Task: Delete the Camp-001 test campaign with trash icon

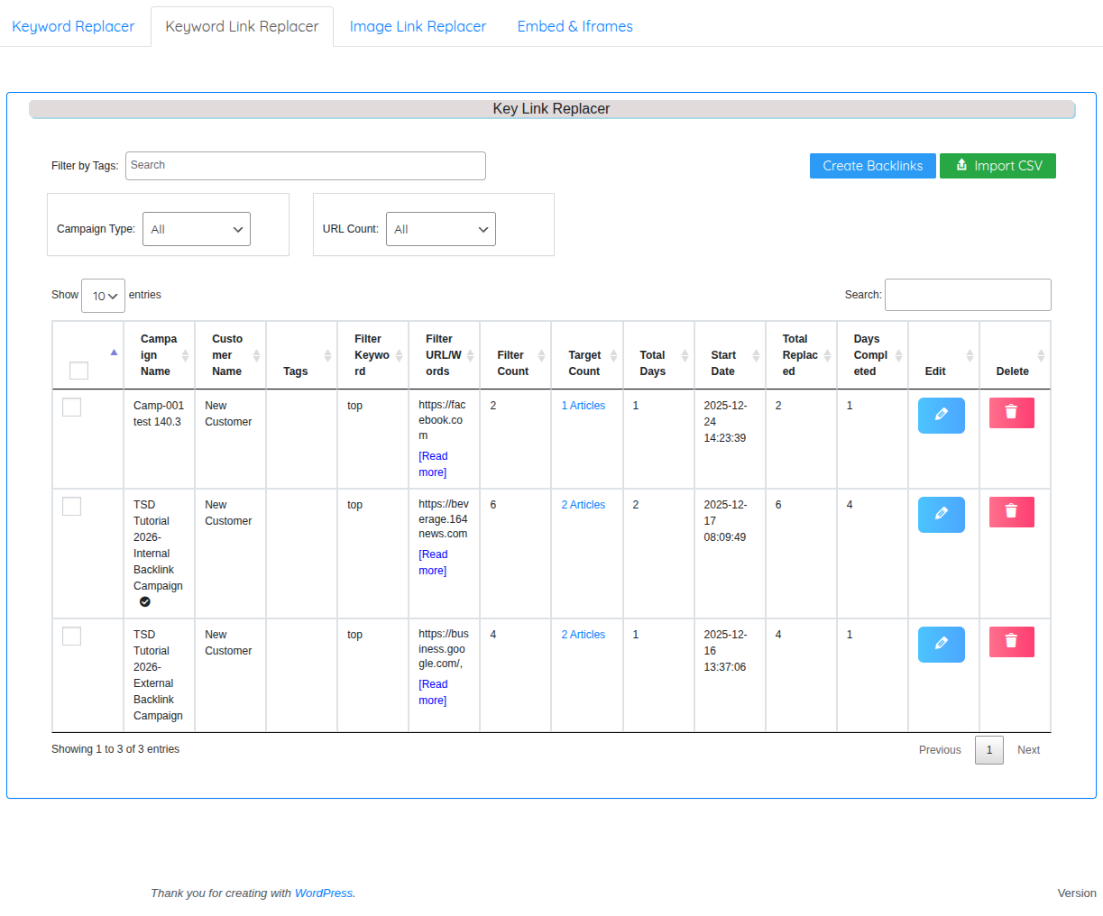Action: (x=1011, y=412)
